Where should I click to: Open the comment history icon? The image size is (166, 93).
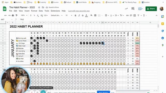pos(133,9)
